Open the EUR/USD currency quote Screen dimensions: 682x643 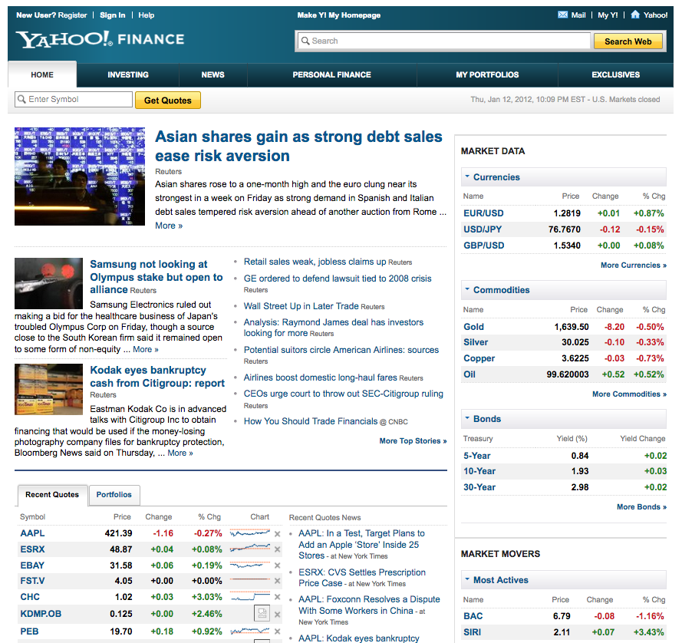pos(483,213)
